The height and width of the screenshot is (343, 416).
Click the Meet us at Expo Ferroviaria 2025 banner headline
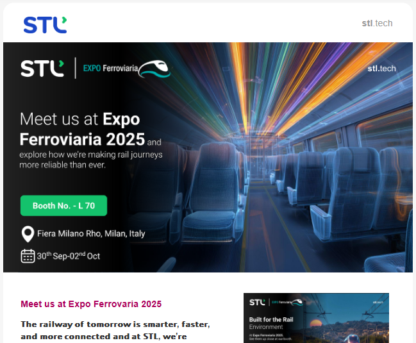[80, 129]
